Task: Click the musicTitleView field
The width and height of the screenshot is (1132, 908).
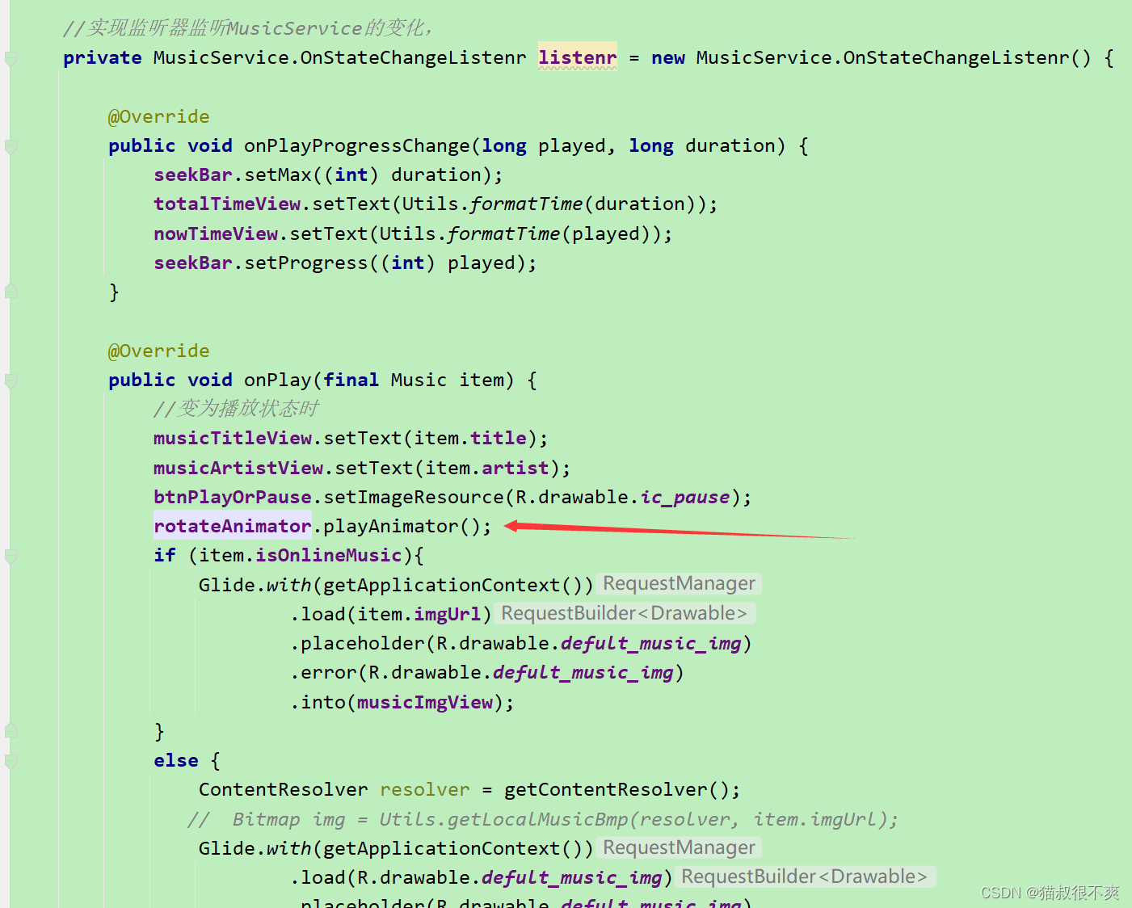Action: [233, 439]
